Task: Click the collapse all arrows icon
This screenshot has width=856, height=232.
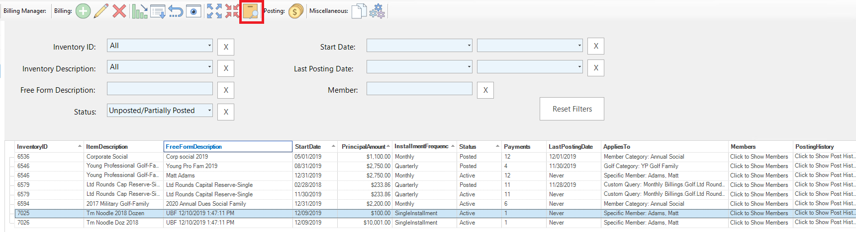Action: [x=232, y=11]
